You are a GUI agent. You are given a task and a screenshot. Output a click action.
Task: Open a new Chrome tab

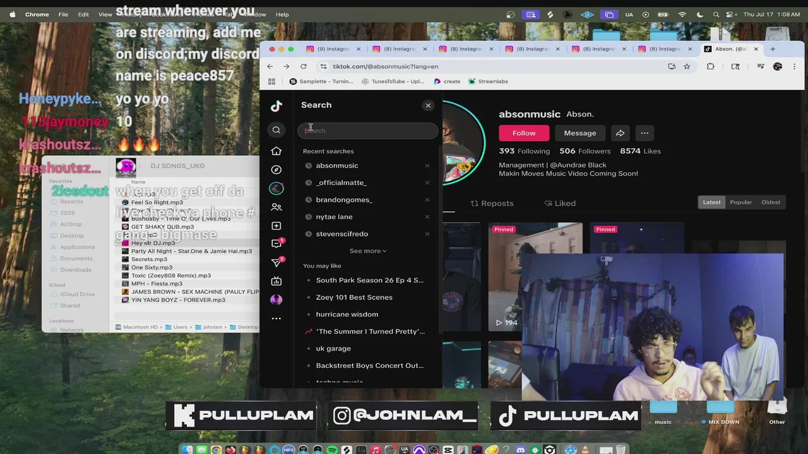coord(772,49)
